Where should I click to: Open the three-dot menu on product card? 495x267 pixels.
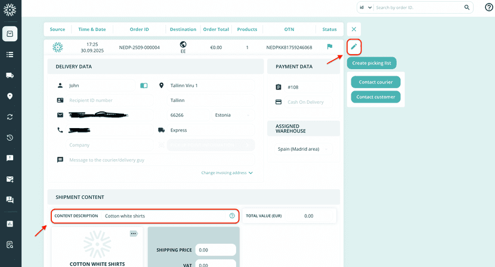click(134, 234)
